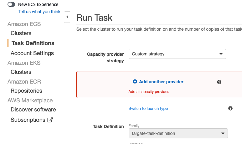
Task: Open the 'Tell us what you think' link
Action: coord(39,12)
